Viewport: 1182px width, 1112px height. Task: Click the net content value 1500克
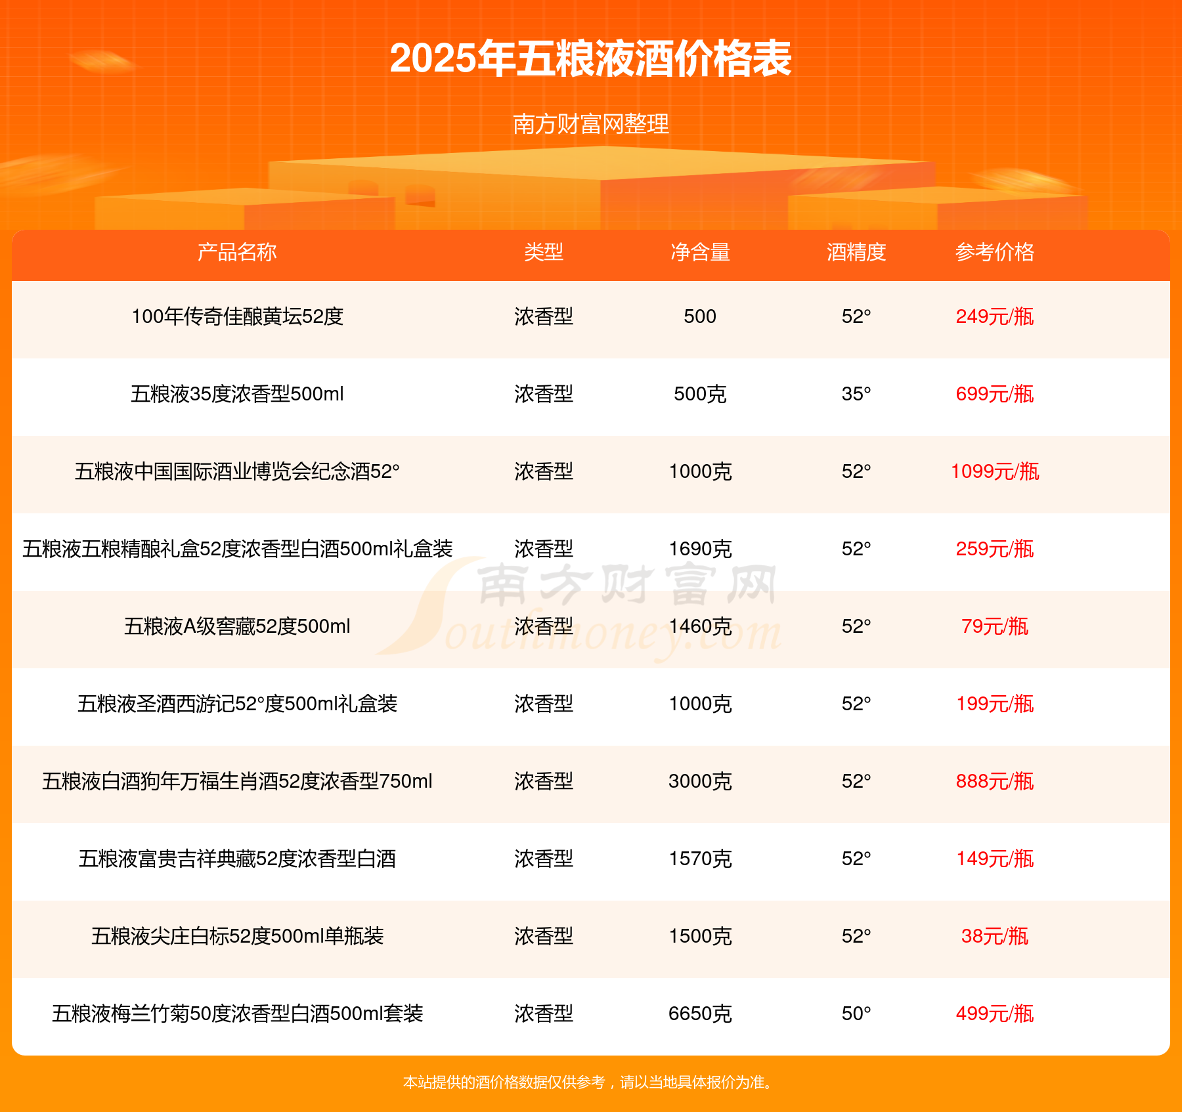[700, 936]
